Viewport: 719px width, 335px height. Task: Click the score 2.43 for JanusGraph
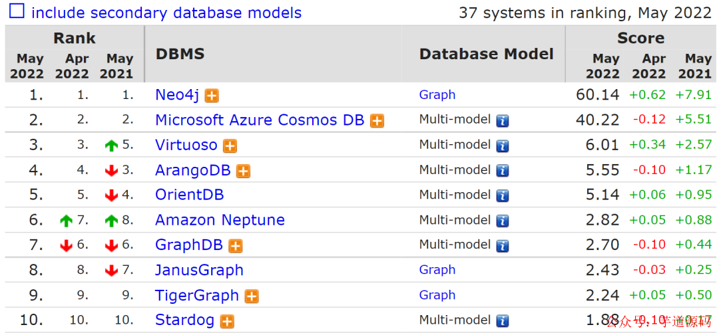tap(602, 270)
